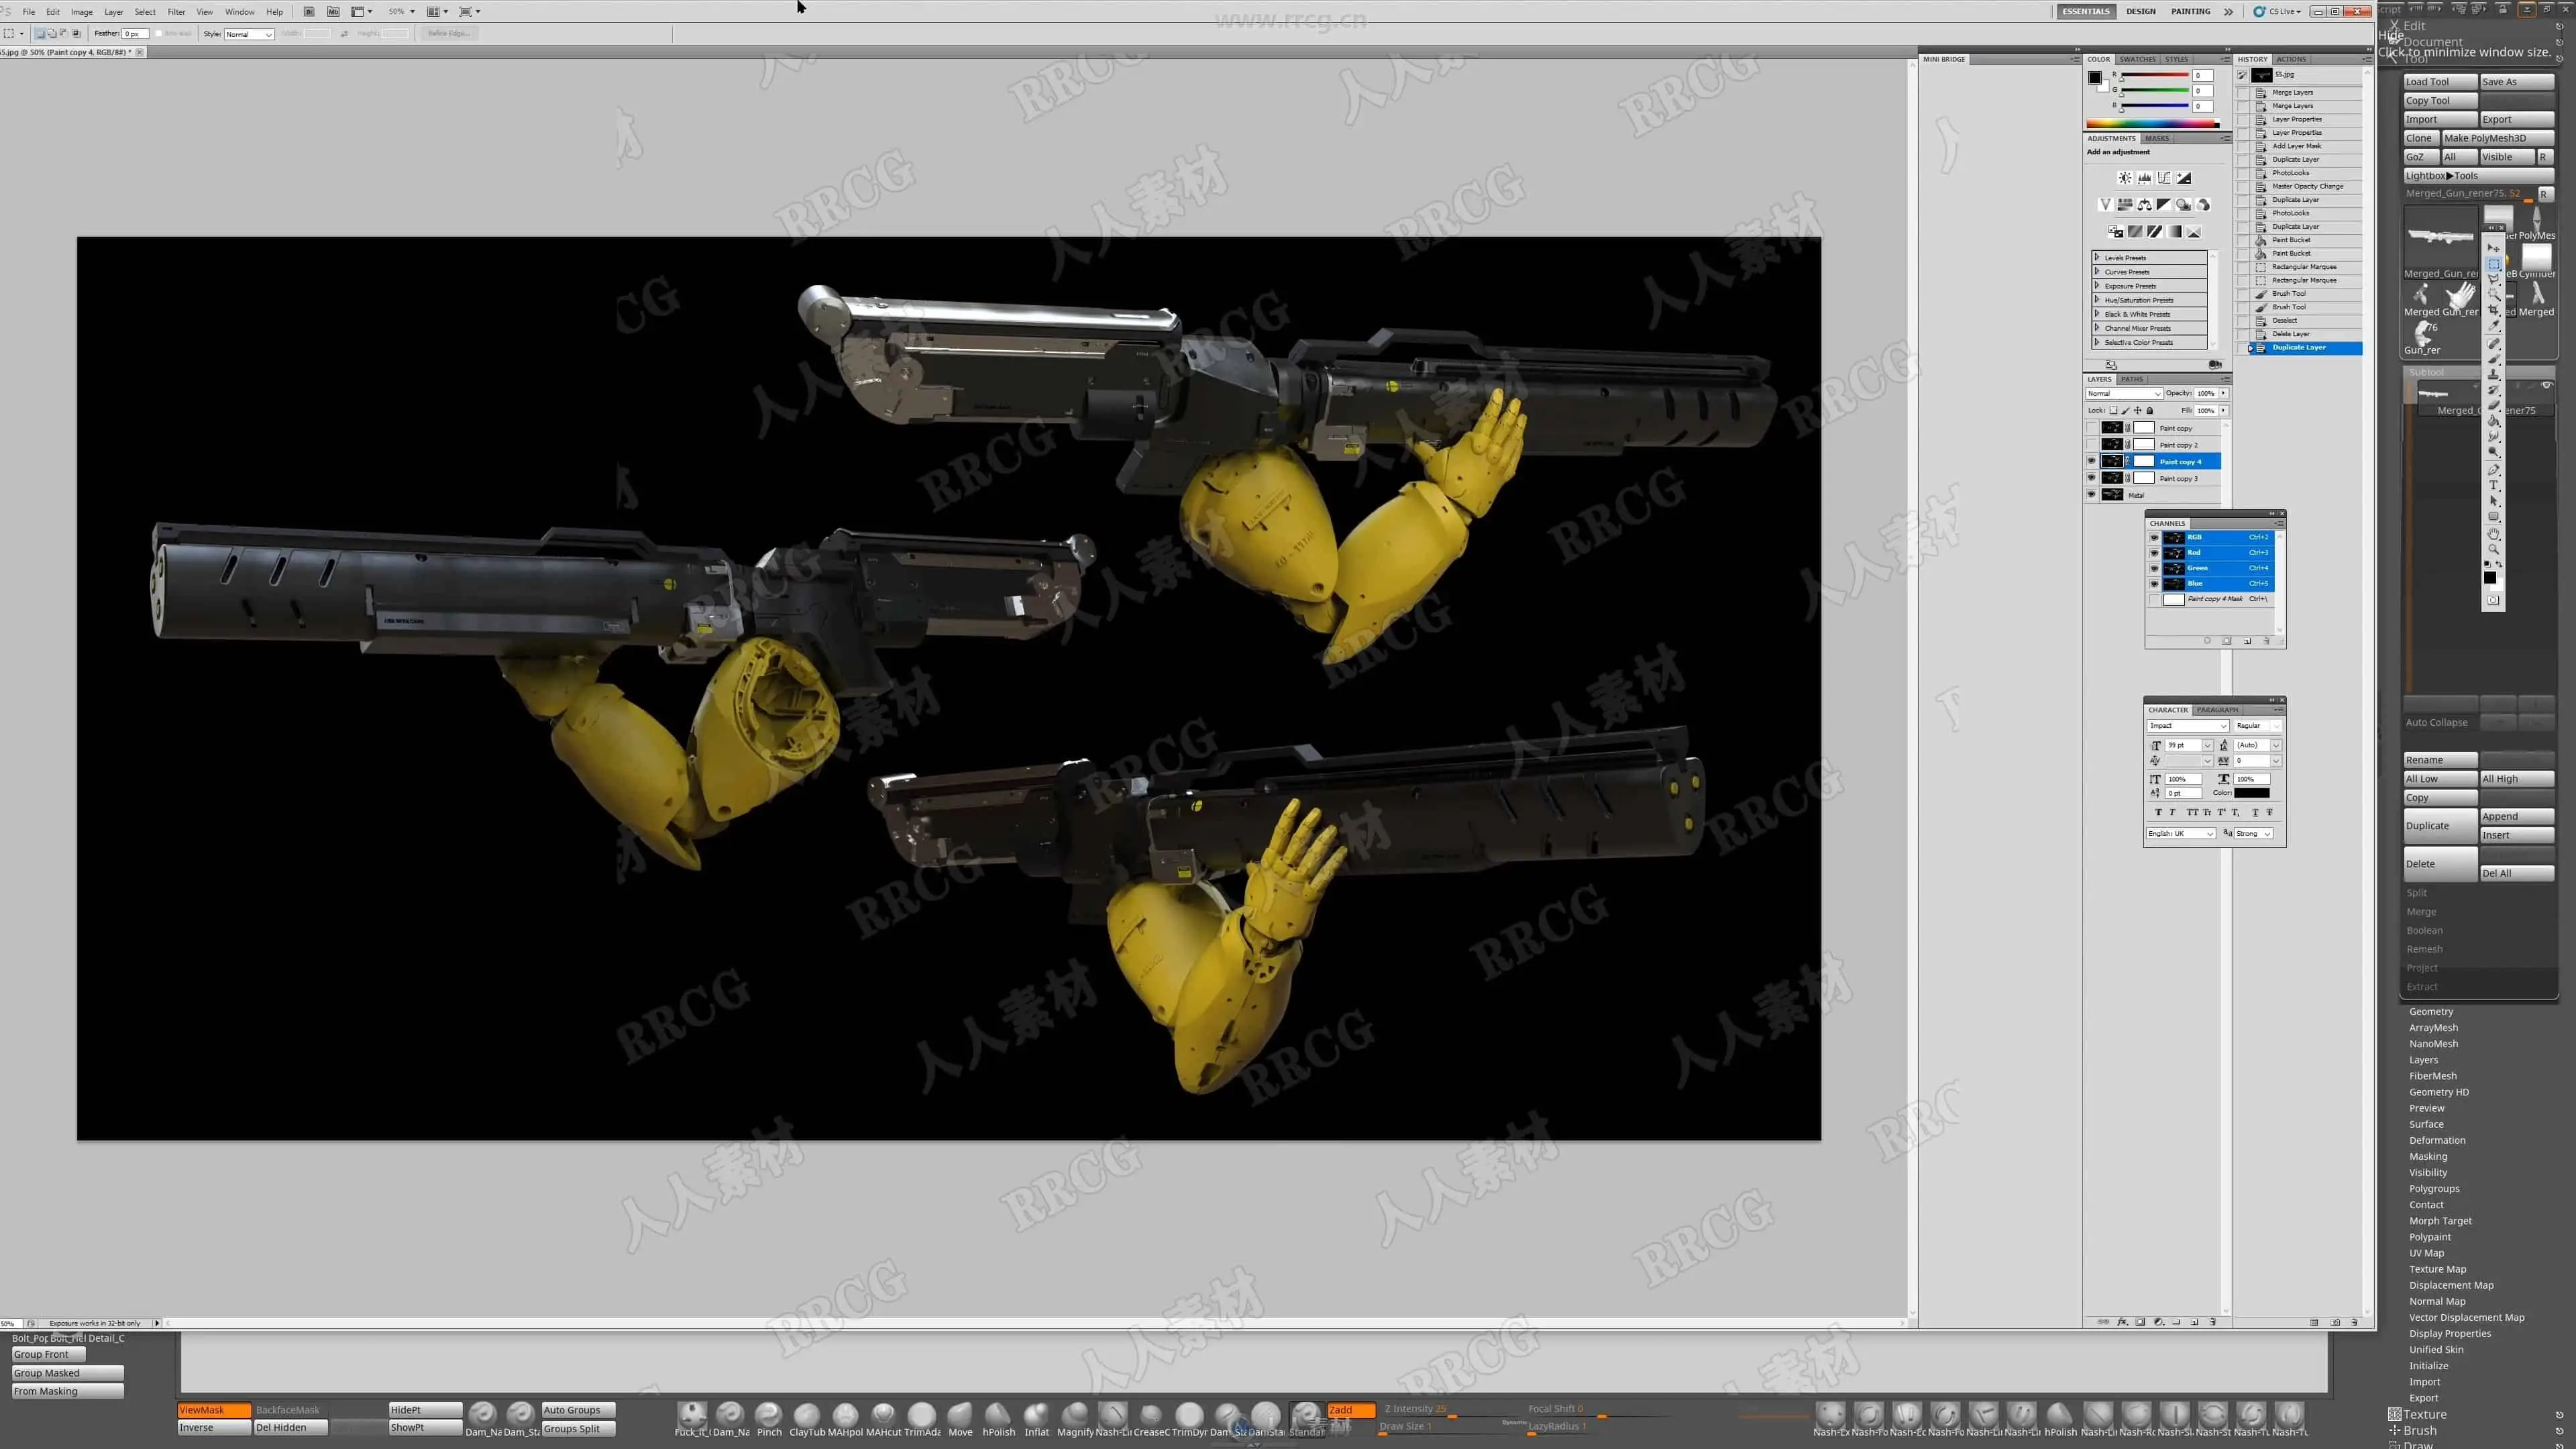
Task: Select the Eyedropper tool
Action: click(x=2494, y=326)
